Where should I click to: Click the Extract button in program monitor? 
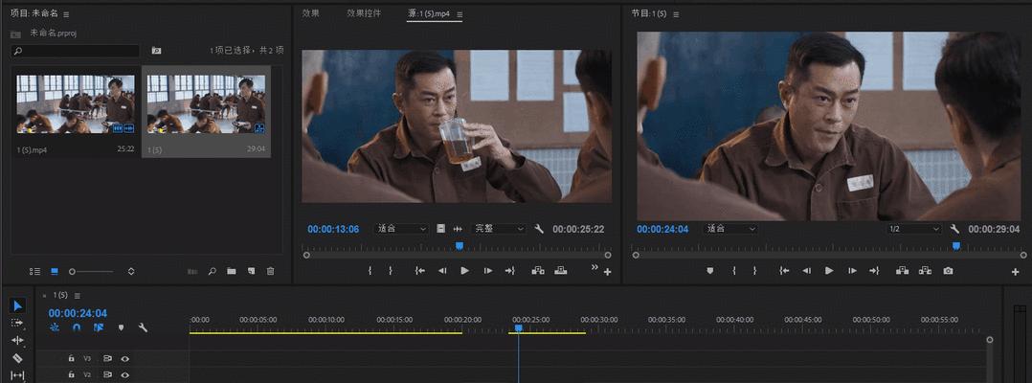tap(925, 270)
